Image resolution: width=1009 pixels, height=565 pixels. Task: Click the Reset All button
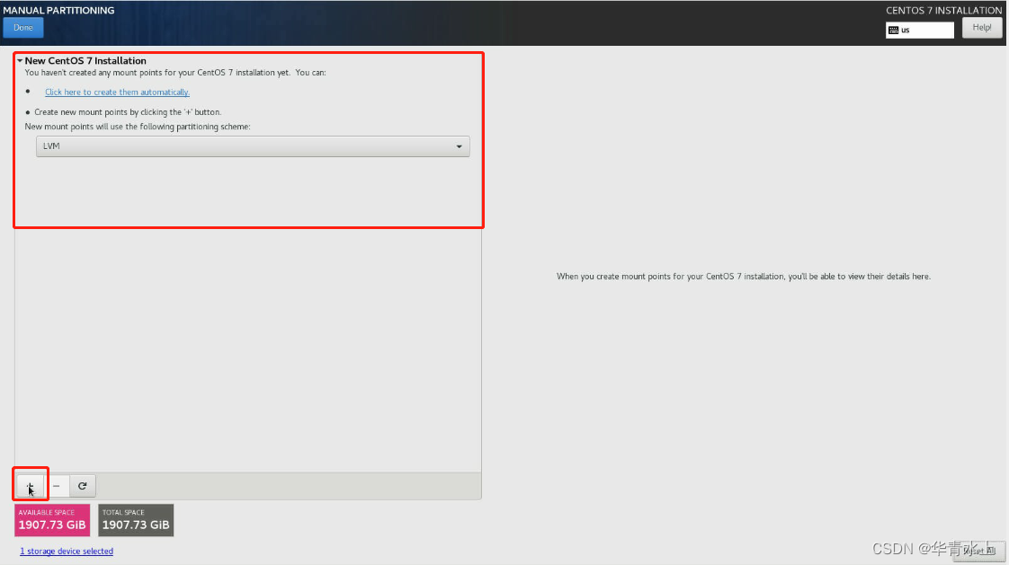pyautogui.click(x=979, y=551)
